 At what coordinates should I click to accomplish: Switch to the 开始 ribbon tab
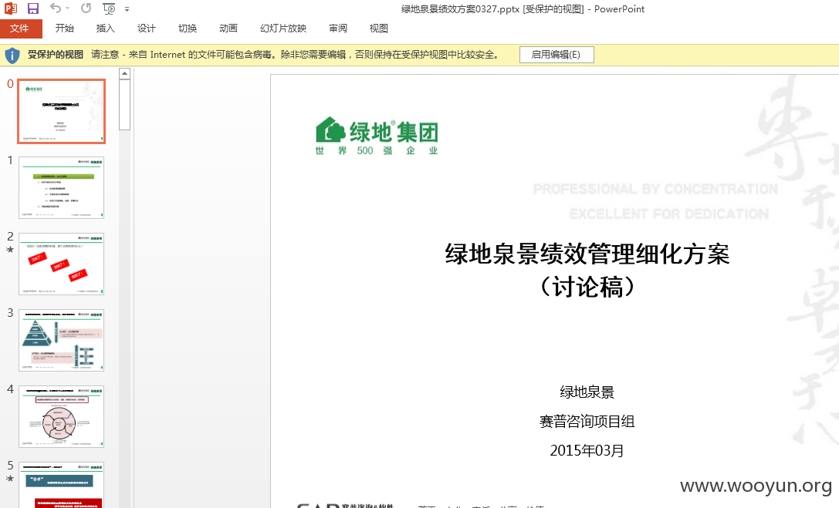[x=65, y=29]
